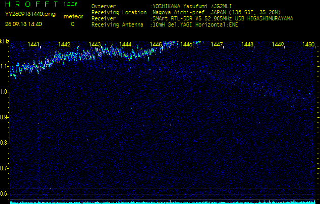Click the 0.6 frequency axis label
This screenshot has height=204, width=320.
tap(5, 193)
